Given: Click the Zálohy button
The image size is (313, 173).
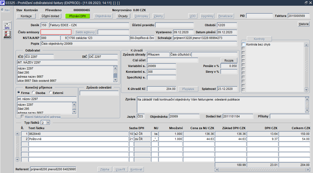Looking at the screenshot, I should (159, 16).
